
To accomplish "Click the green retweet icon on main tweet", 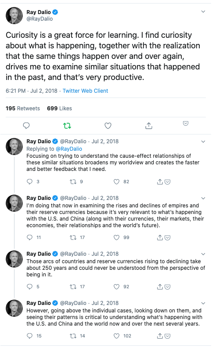I will point(67,126).
